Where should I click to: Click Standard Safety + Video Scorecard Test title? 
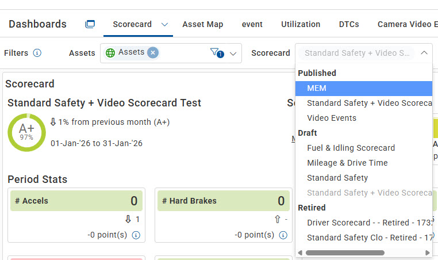[x=104, y=103]
